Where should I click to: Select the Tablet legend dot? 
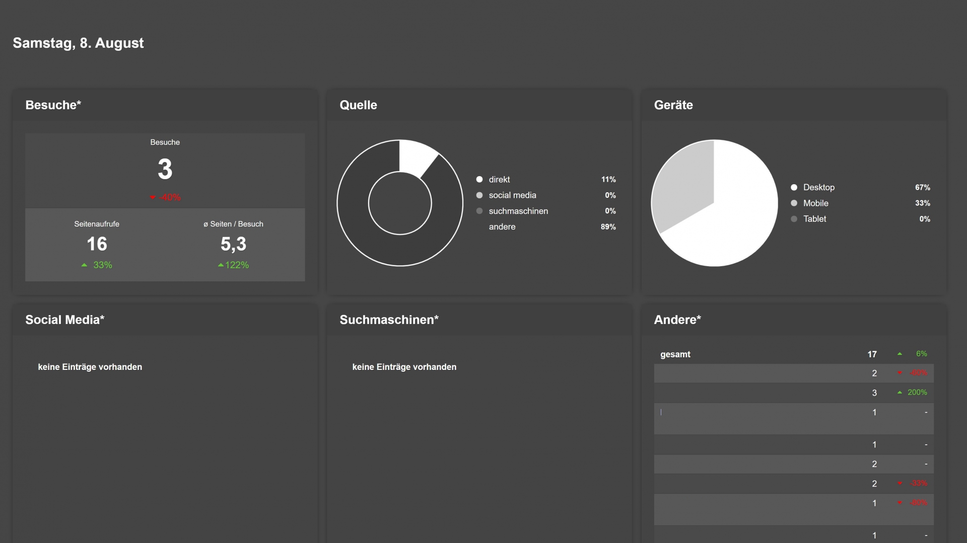point(794,219)
